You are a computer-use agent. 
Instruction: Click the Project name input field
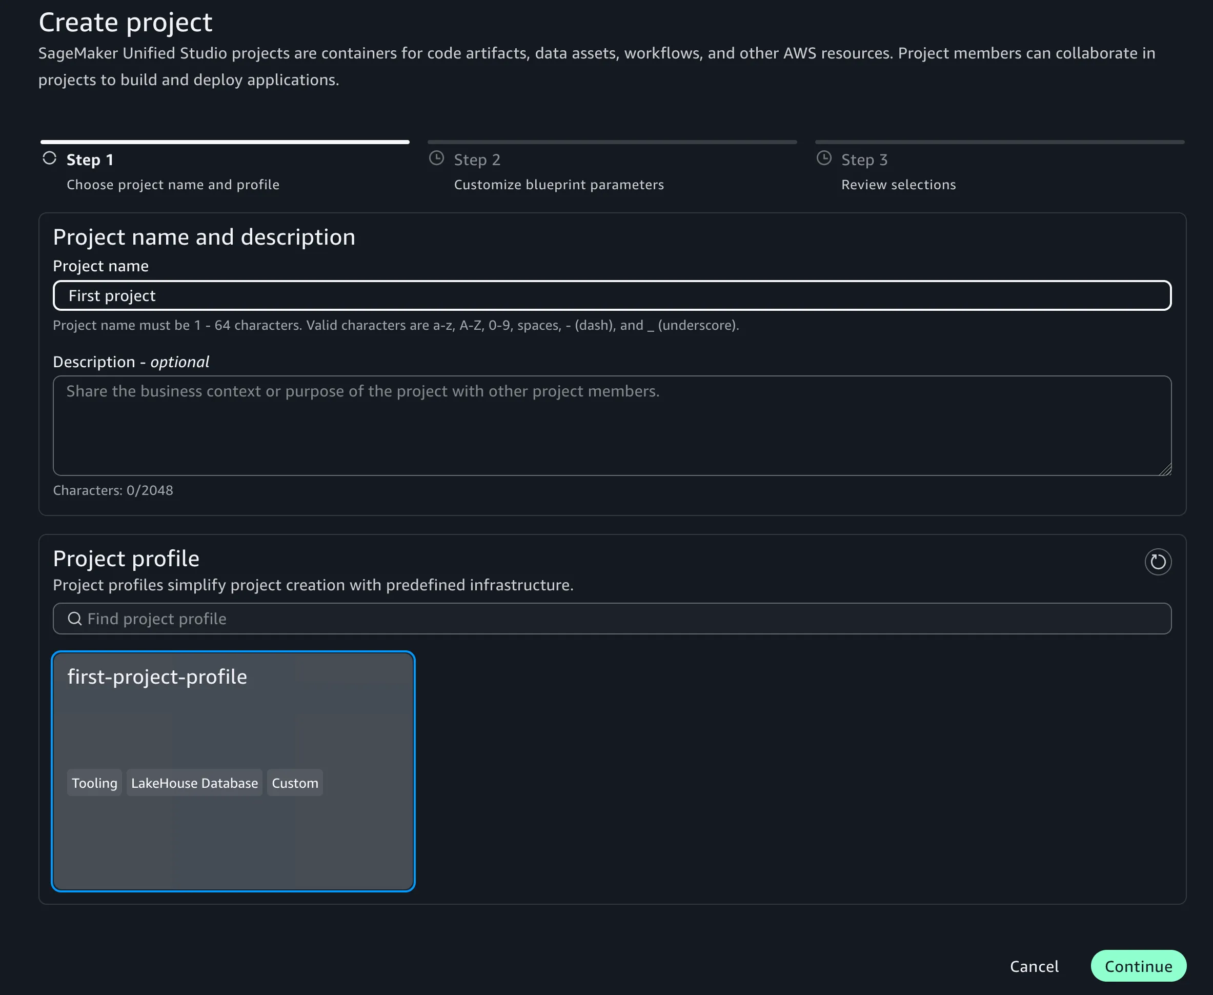612,296
